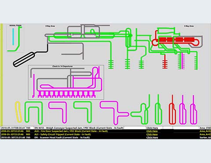Select the magenta chute comb near the right
211x163 pixels.
coord(182,61)
